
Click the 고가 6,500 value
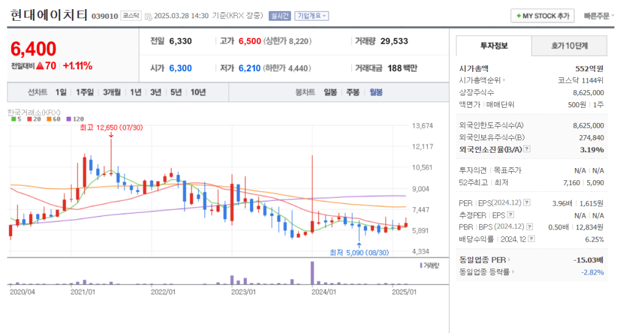tap(250, 41)
